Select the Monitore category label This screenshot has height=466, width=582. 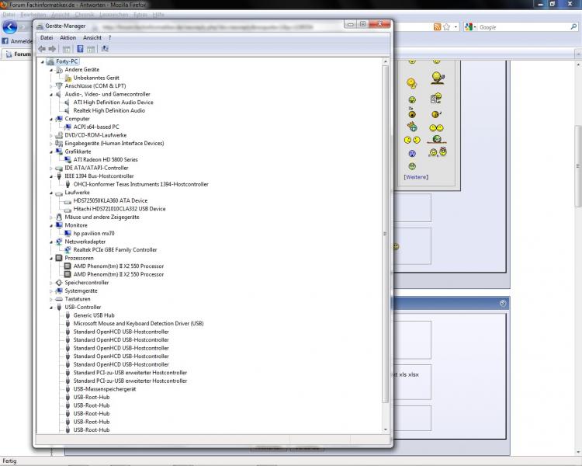click(x=76, y=225)
